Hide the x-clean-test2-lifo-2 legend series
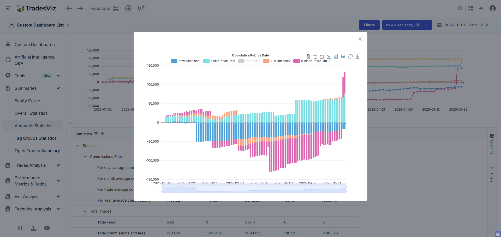The height and width of the screenshot is (237, 501). 312,61
